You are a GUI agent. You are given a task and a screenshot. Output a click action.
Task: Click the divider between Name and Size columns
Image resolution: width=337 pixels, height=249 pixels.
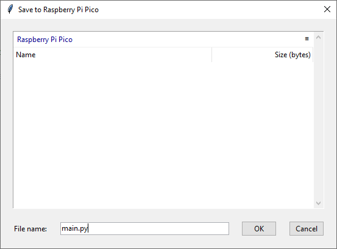point(211,55)
